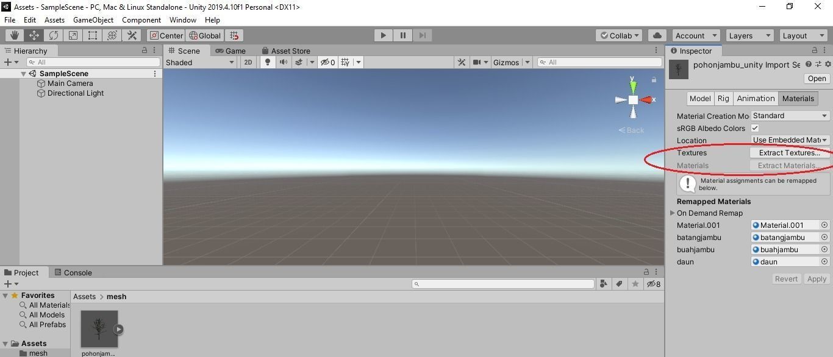Open the Layout dropdown
This screenshot has height=357, width=833.
click(803, 35)
